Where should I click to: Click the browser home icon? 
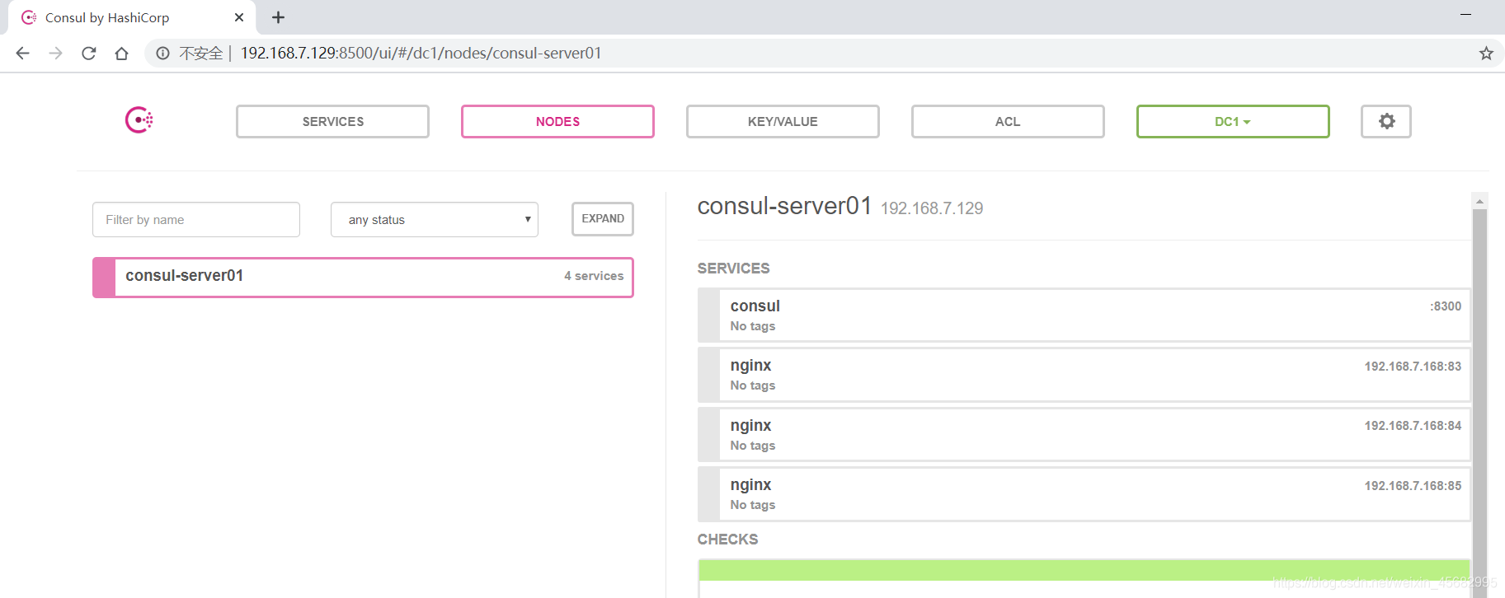pos(121,54)
